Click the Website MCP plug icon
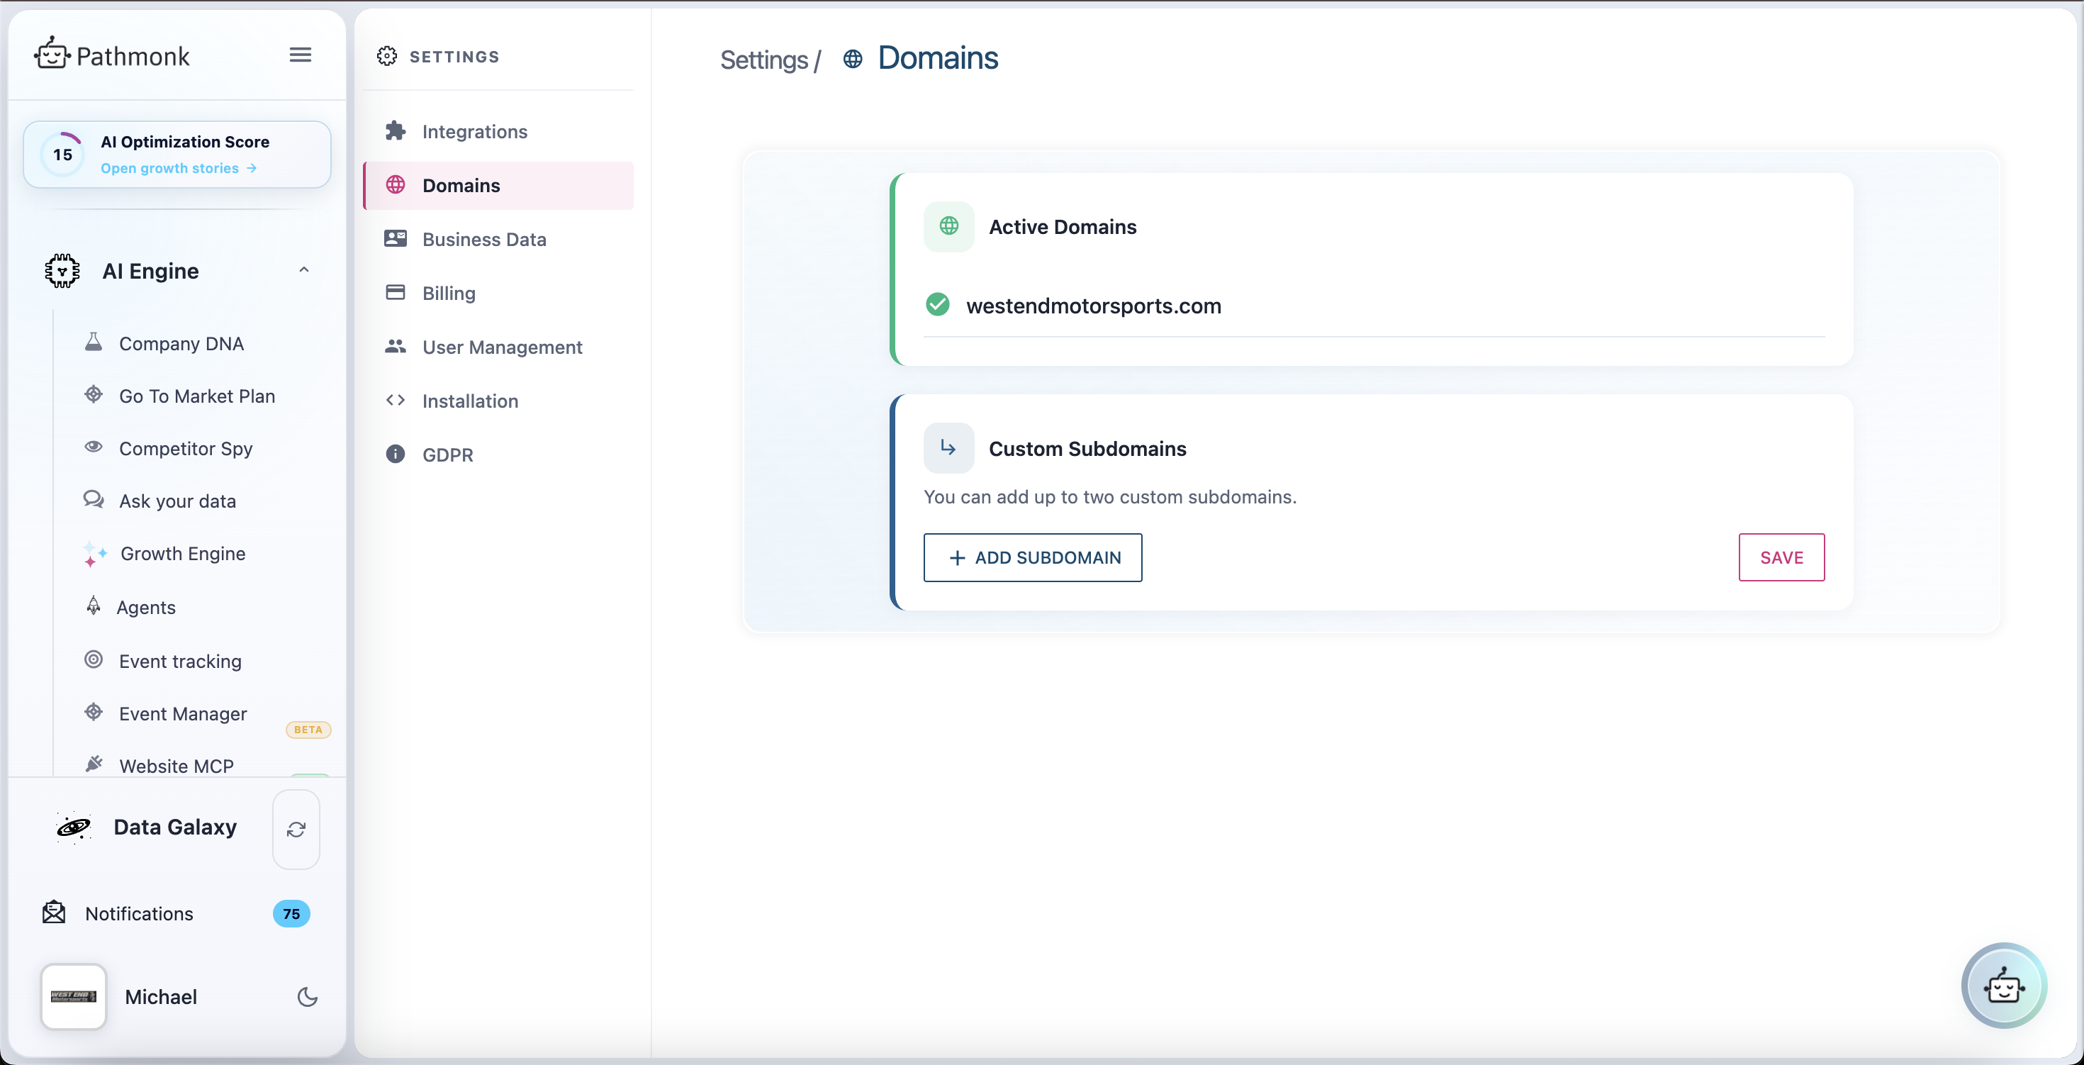 (94, 763)
